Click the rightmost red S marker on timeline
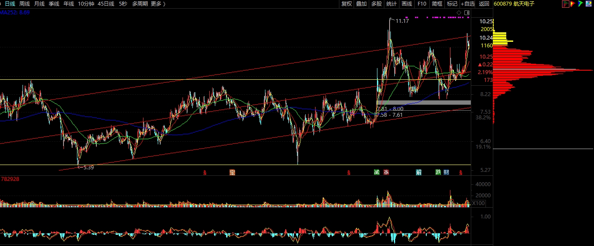The image size is (594, 246). (461, 173)
